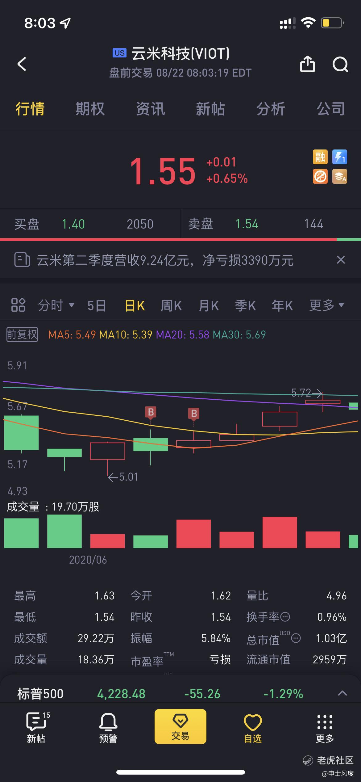Tap the 融 margin trading badge
361x782 pixels.
pos(320,157)
